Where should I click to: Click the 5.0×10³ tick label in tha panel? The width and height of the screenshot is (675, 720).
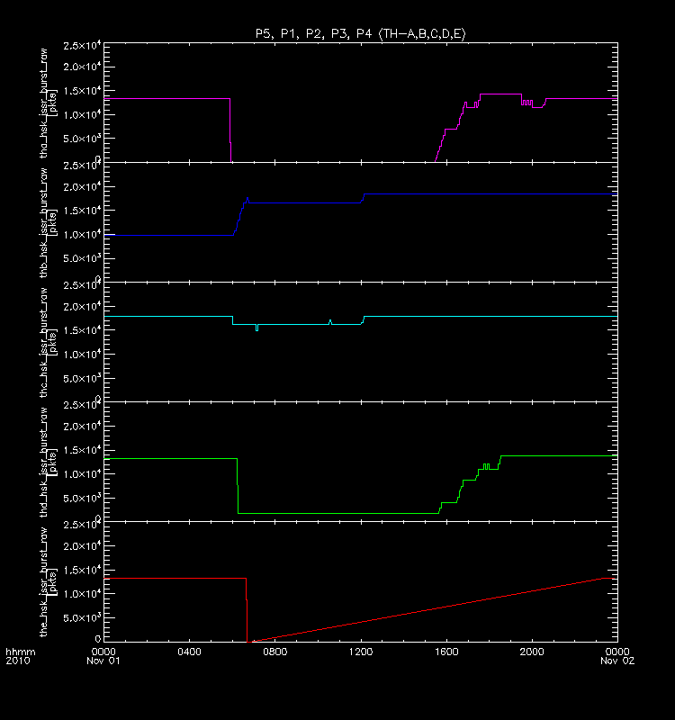(82, 139)
